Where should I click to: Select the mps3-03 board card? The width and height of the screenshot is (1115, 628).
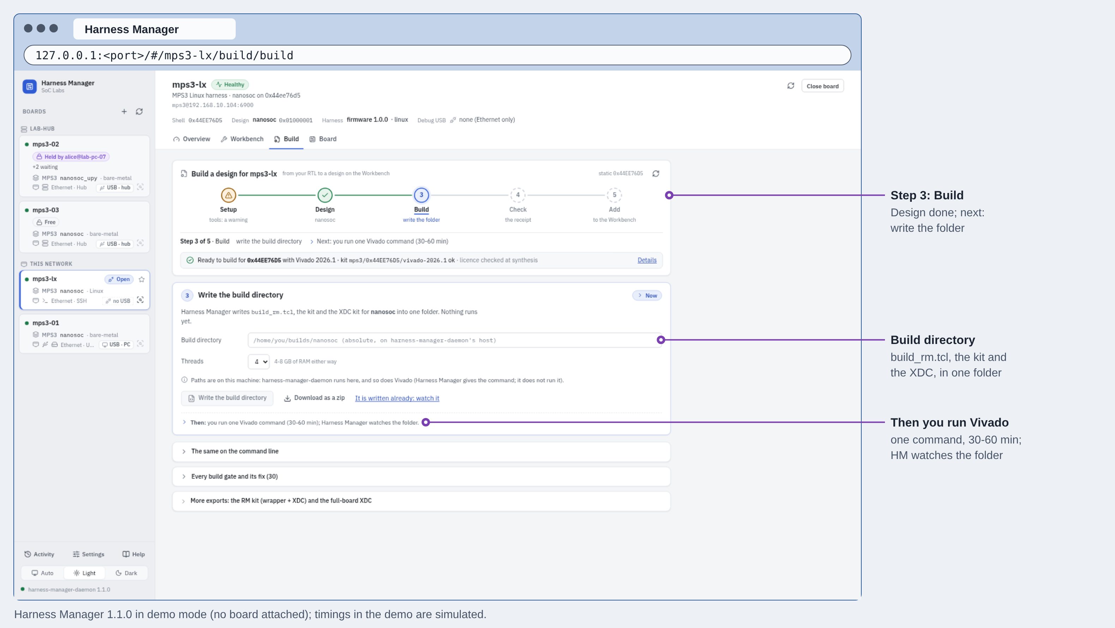[x=84, y=227]
